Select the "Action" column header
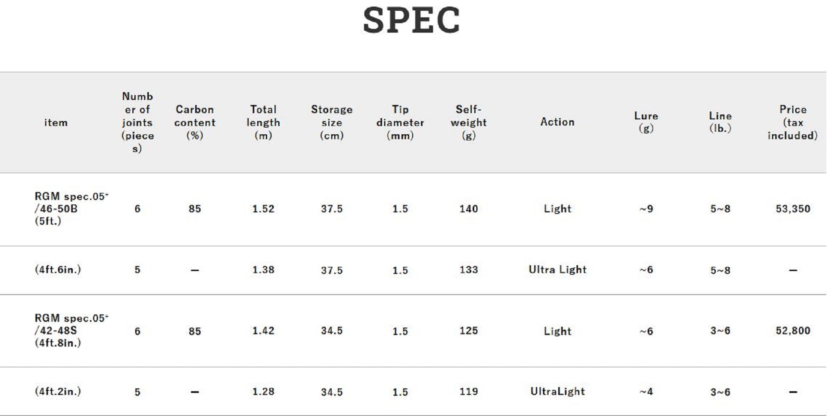Image resolution: width=827 pixels, height=416 pixels. [x=557, y=122]
